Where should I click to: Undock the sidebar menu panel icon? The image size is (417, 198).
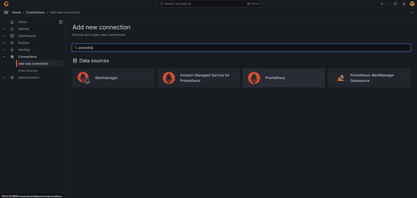coord(61,22)
